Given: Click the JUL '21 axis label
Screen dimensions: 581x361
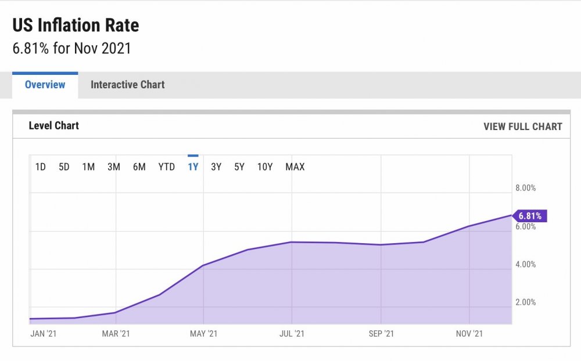Looking at the screenshot, I should point(292,334).
